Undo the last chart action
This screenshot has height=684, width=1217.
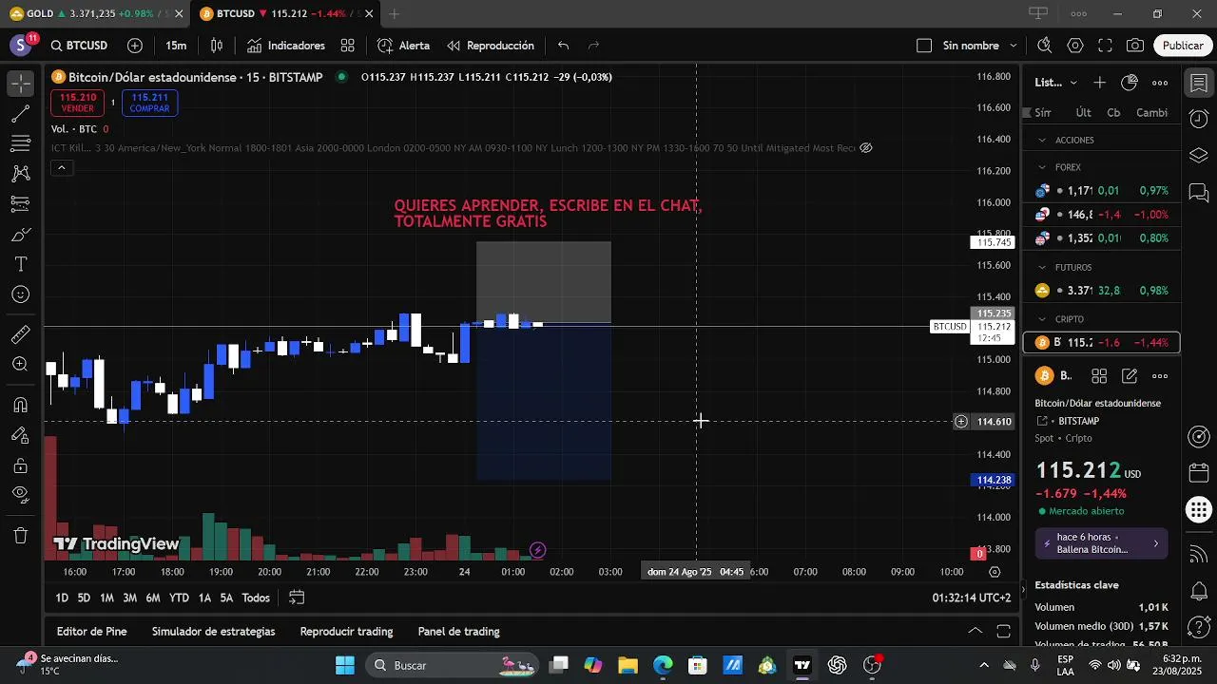[564, 46]
